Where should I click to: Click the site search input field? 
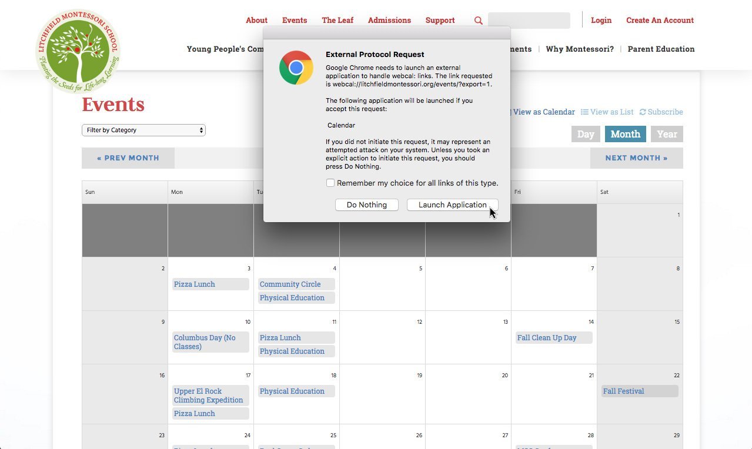[x=529, y=21]
